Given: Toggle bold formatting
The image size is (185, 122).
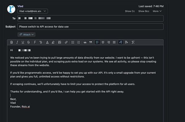Looking at the screenshot, I should tap(12, 42).
